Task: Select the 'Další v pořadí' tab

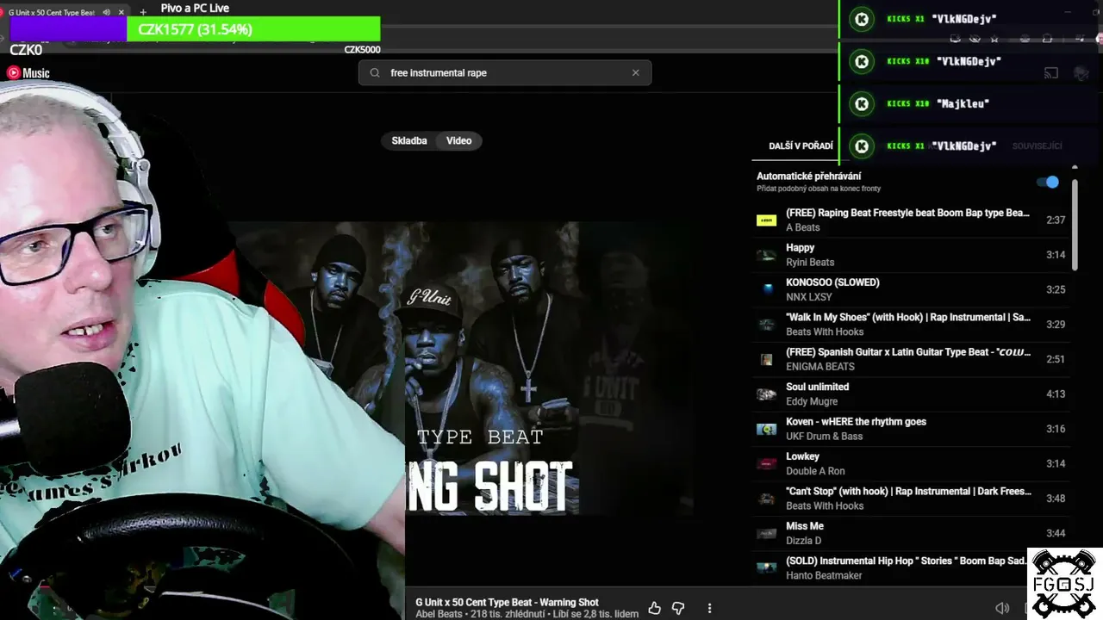Action: (x=801, y=146)
